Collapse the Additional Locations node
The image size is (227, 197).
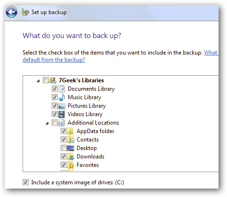click(x=47, y=123)
